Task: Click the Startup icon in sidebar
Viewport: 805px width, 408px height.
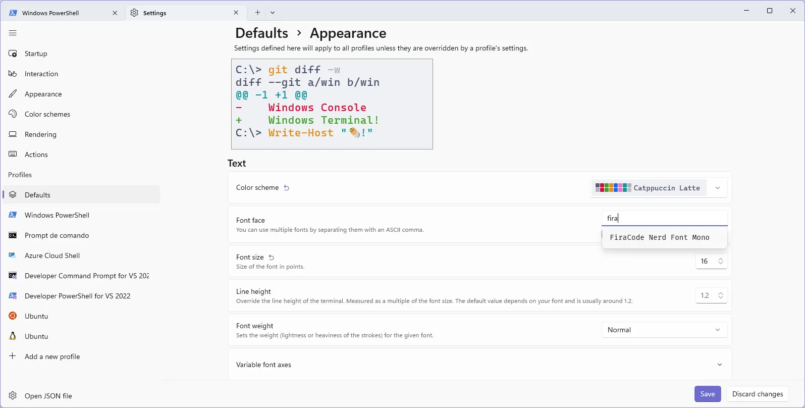Action: click(x=13, y=54)
